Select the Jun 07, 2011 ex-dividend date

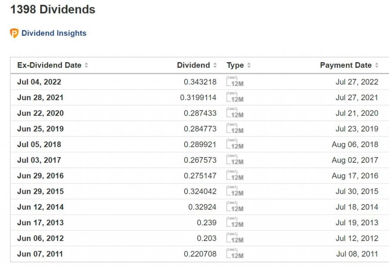(x=40, y=254)
